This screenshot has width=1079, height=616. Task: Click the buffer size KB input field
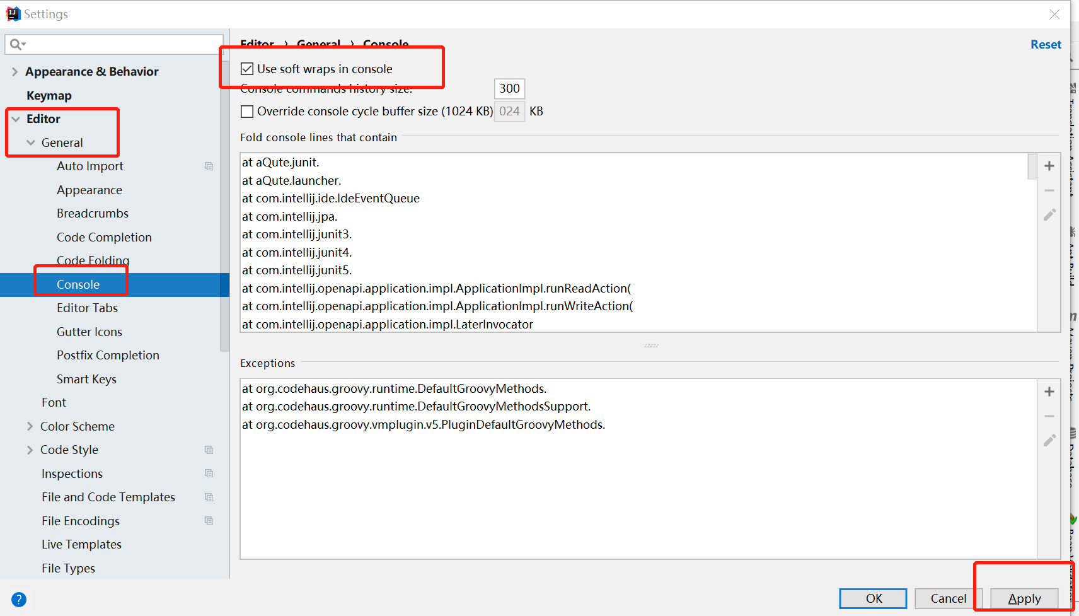[x=509, y=112]
